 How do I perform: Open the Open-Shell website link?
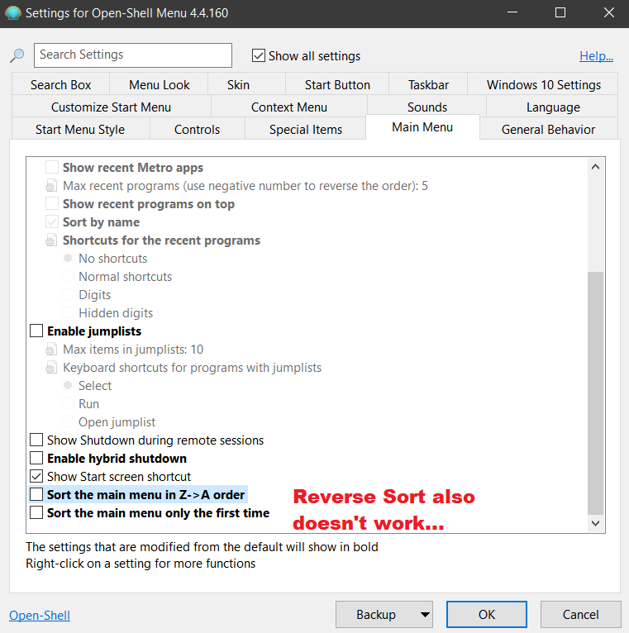point(40,616)
